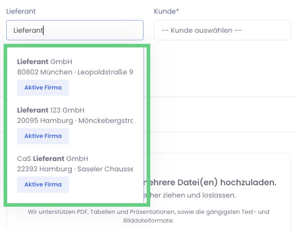This screenshot has height=230, width=296.
Task: Select the "Lieferant GmbH" suggestion name
Action: pyautogui.click(x=44, y=62)
